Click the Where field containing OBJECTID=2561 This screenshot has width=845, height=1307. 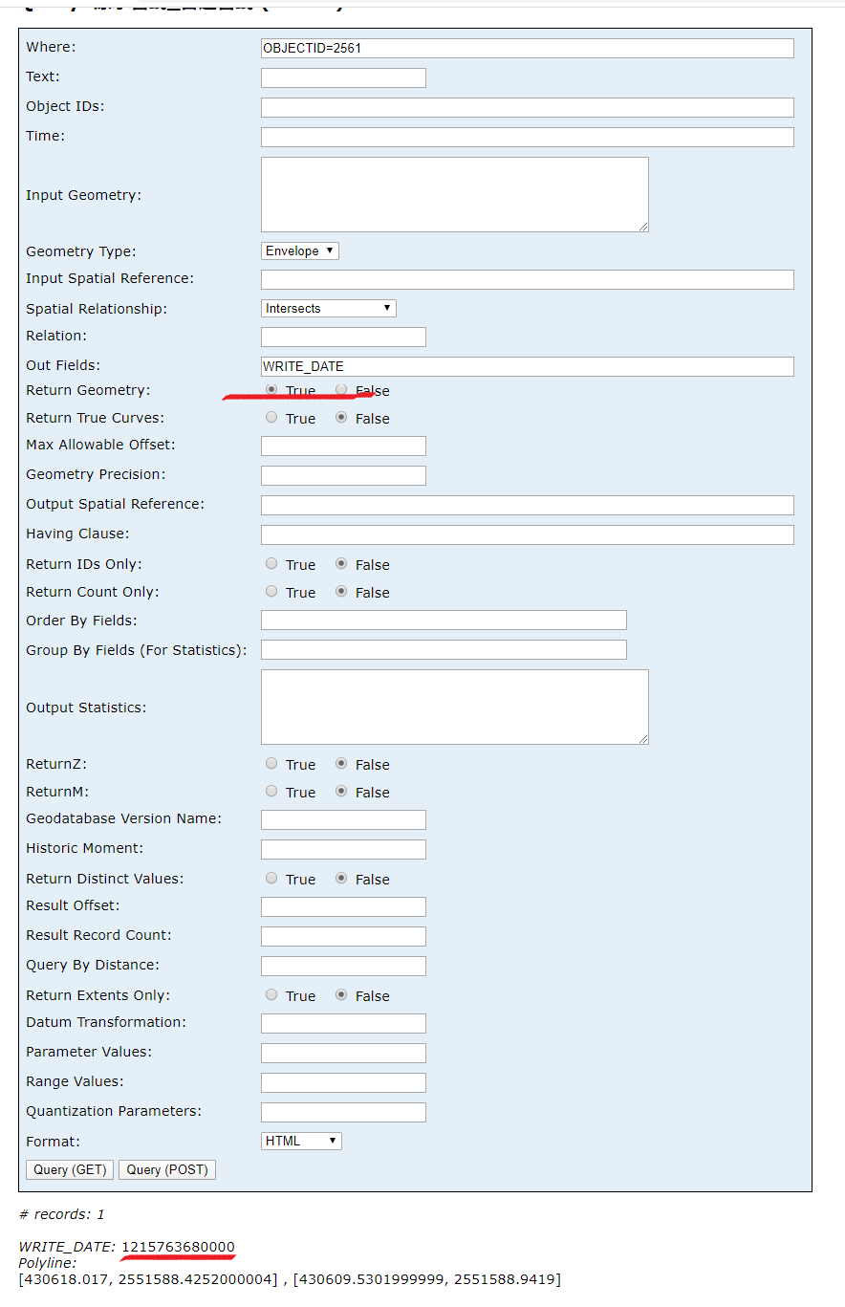(x=528, y=48)
